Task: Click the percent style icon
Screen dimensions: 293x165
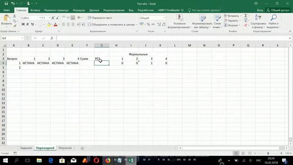Action: pos(148,24)
